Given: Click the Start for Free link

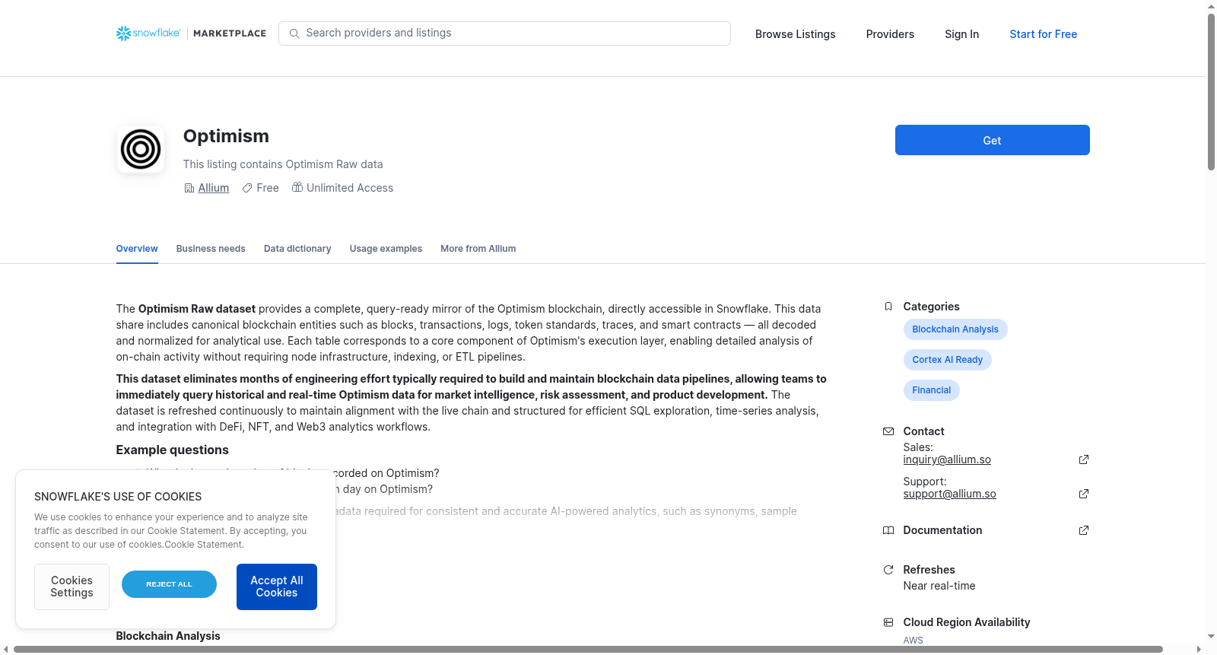Looking at the screenshot, I should (1044, 34).
